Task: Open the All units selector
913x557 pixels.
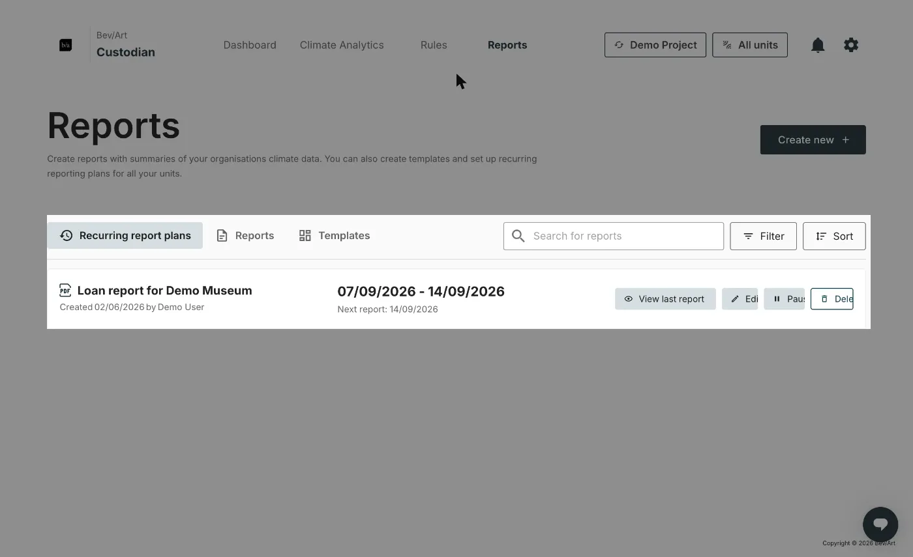Action: click(750, 45)
